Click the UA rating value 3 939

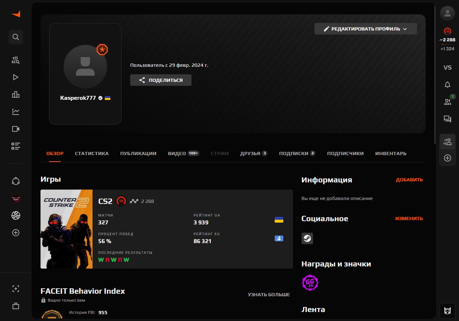(201, 223)
